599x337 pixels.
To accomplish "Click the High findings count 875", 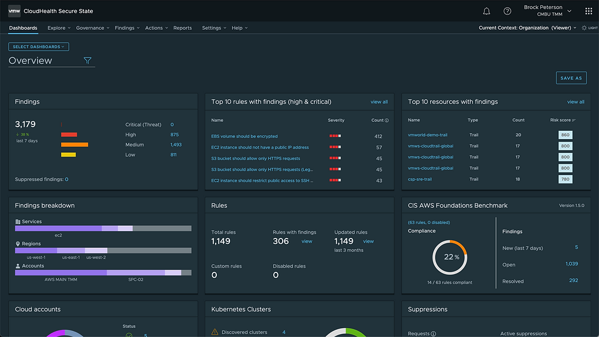I will (174, 134).
